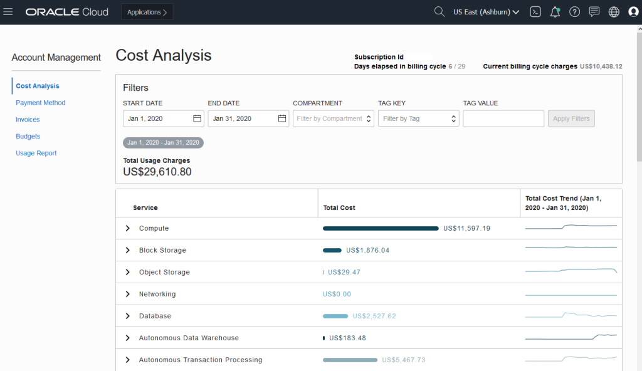Select Budgets in the sidebar
This screenshot has width=642, height=371.
[29, 136]
